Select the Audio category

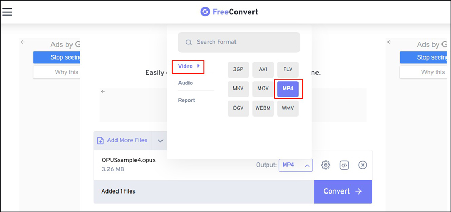[x=185, y=83]
